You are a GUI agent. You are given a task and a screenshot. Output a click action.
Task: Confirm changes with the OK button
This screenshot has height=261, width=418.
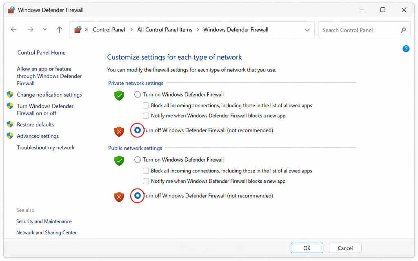click(307, 248)
